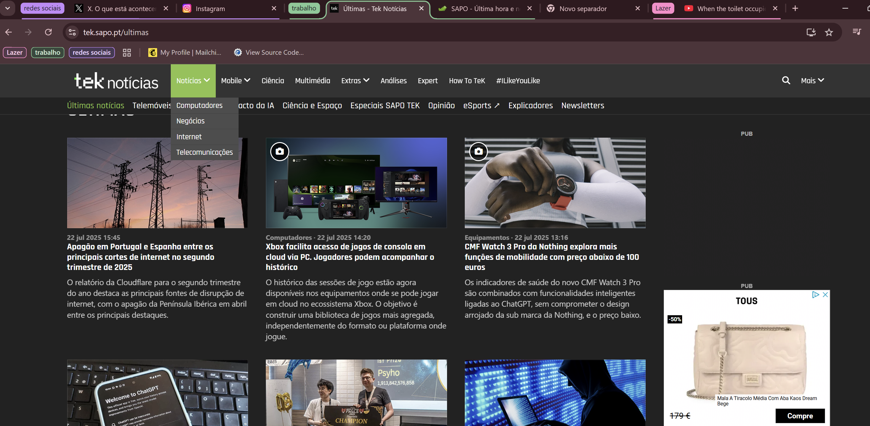Expand the Extras menu
This screenshot has height=426, width=870.
(355, 81)
